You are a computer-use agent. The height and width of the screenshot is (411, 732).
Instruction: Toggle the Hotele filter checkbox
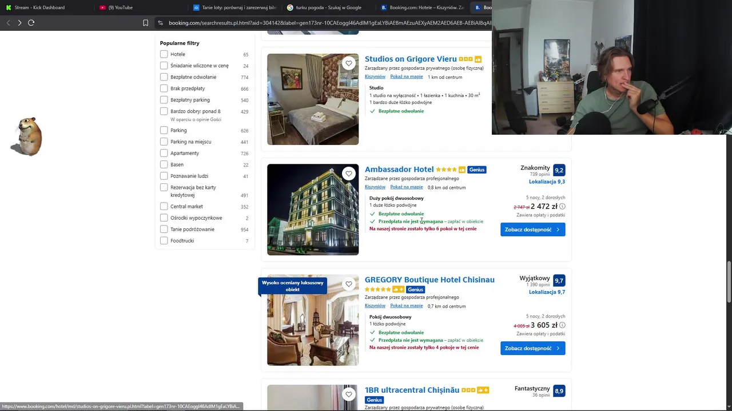point(164,54)
